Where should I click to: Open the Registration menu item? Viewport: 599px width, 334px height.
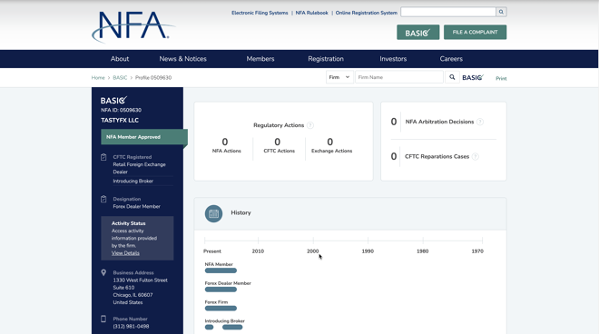pos(326,59)
